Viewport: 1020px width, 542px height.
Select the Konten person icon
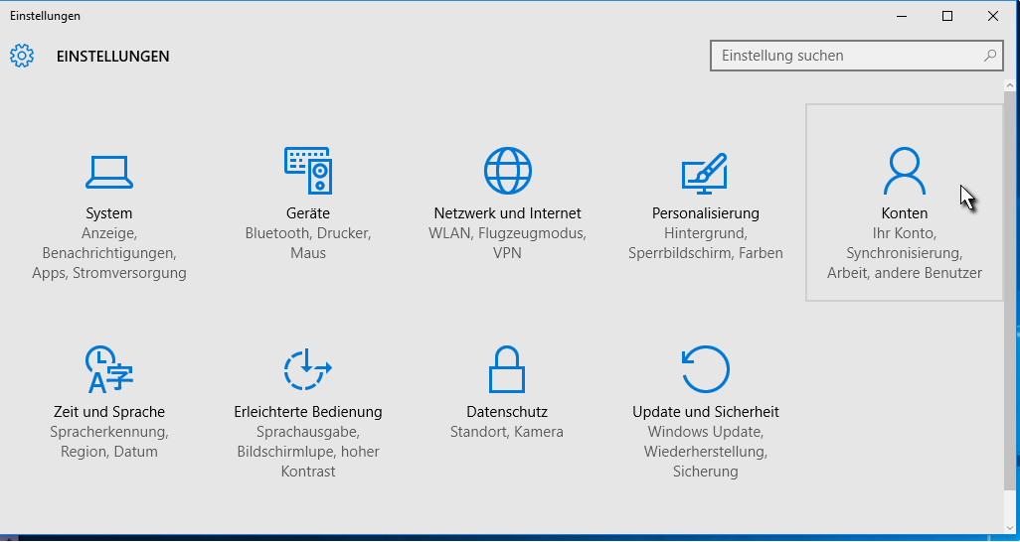904,172
